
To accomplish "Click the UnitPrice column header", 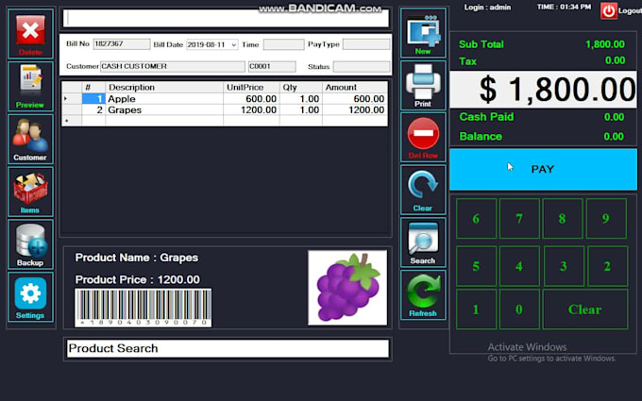I will click(x=251, y=87).
